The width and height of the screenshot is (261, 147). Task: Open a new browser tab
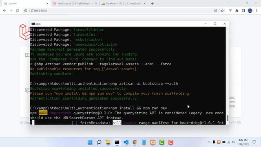(153, 4)
